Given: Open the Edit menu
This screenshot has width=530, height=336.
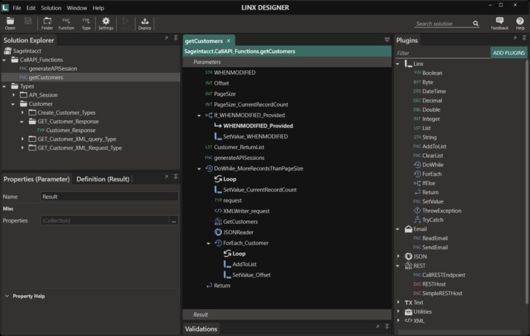Looking at the screenshot, I should click(x=31, y=8).
